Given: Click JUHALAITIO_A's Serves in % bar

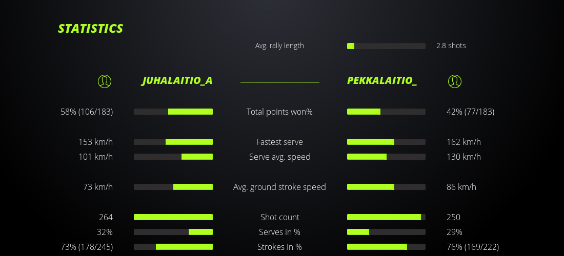Looking at the screenshot, I should [173, 232].
